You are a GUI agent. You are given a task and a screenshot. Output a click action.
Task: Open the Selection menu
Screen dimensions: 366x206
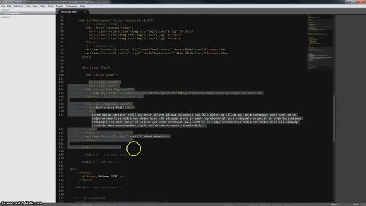coord(18,6)
